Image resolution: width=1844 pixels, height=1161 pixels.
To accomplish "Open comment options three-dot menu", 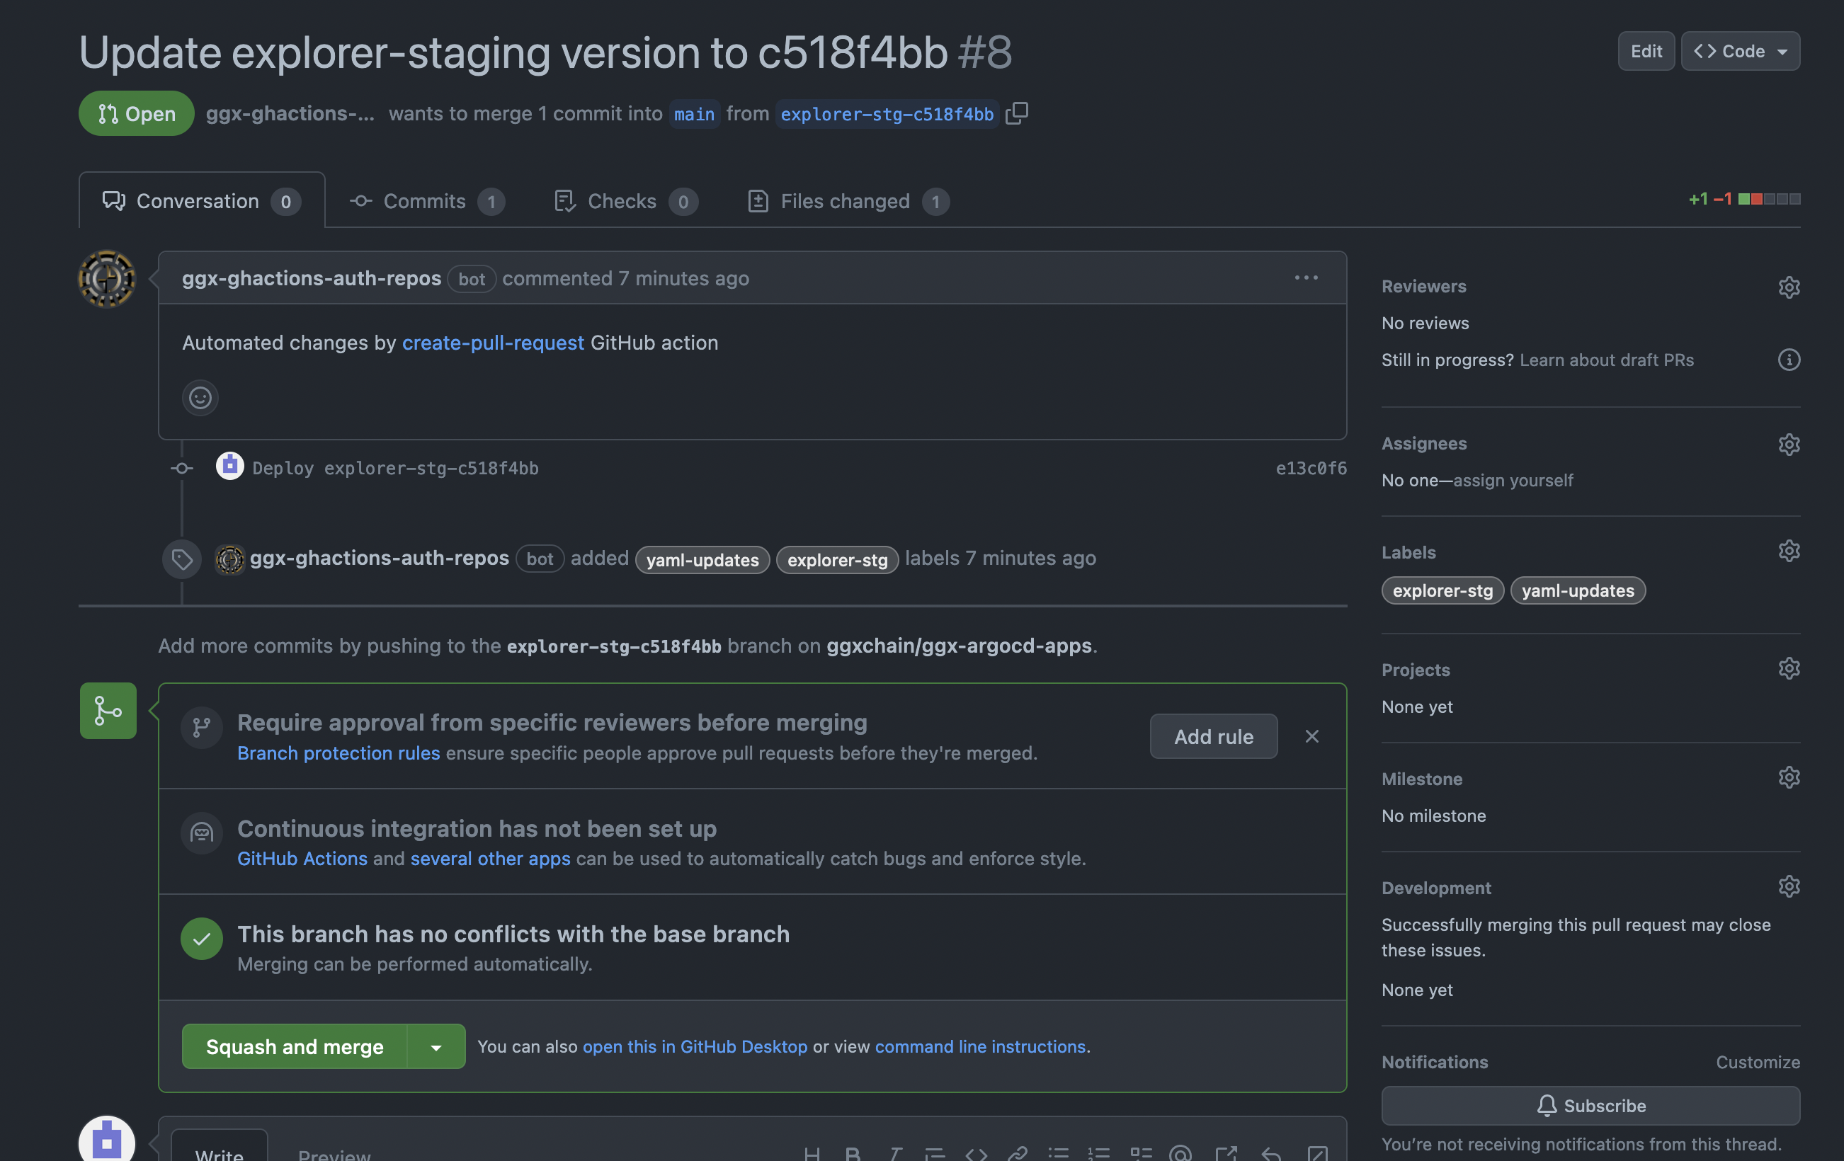I will pos(1306,278).
